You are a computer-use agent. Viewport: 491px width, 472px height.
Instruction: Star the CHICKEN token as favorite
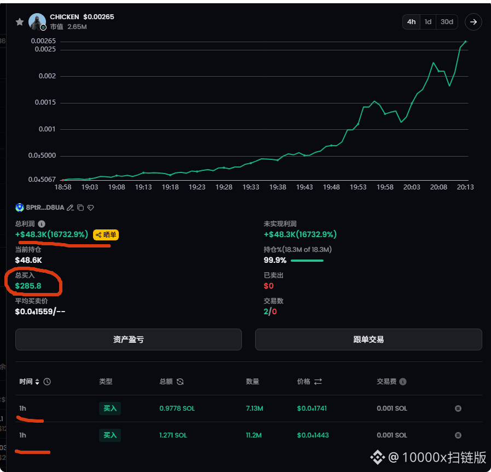(x=19, y=21)
